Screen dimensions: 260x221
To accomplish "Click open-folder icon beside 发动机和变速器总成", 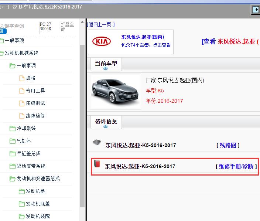I will click(x=13, y=179).
